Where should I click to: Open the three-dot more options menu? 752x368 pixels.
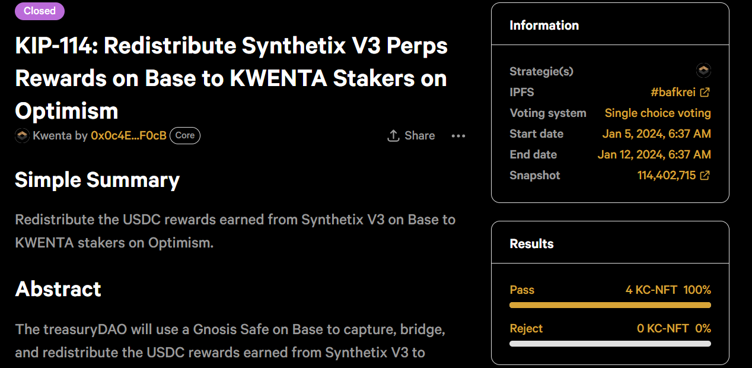tap(458, 136)
